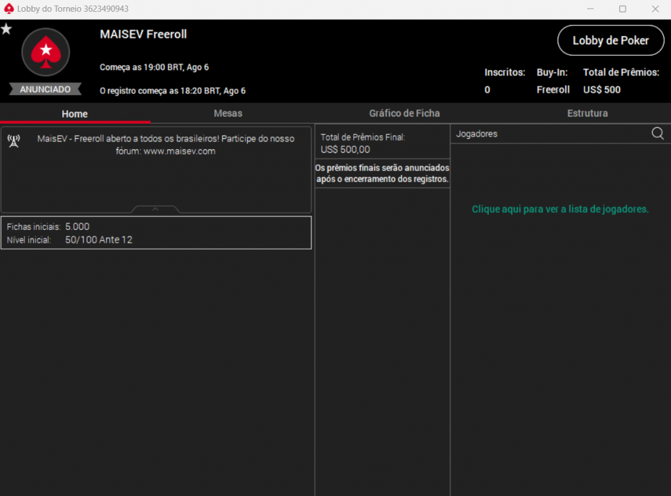Click the 'Buy-In:' header label
This screenshot has width=671, height=496.
(552, 72)
